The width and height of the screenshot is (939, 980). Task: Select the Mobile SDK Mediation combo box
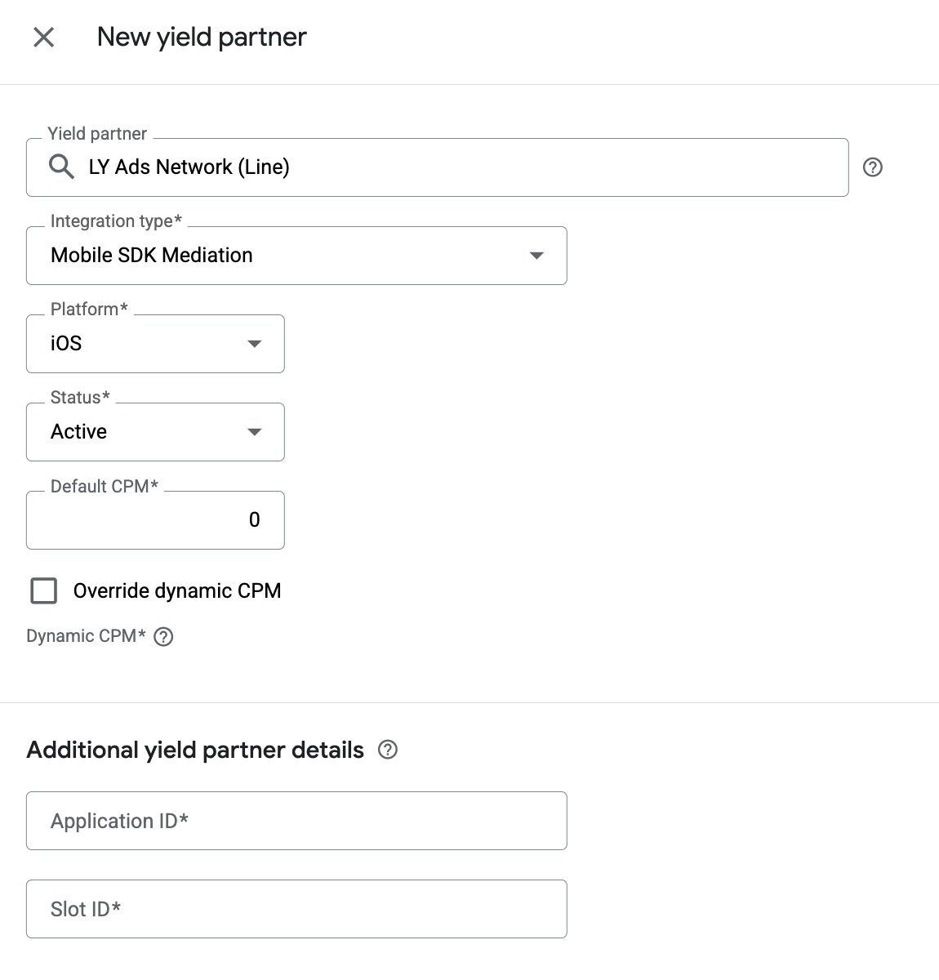296,256
